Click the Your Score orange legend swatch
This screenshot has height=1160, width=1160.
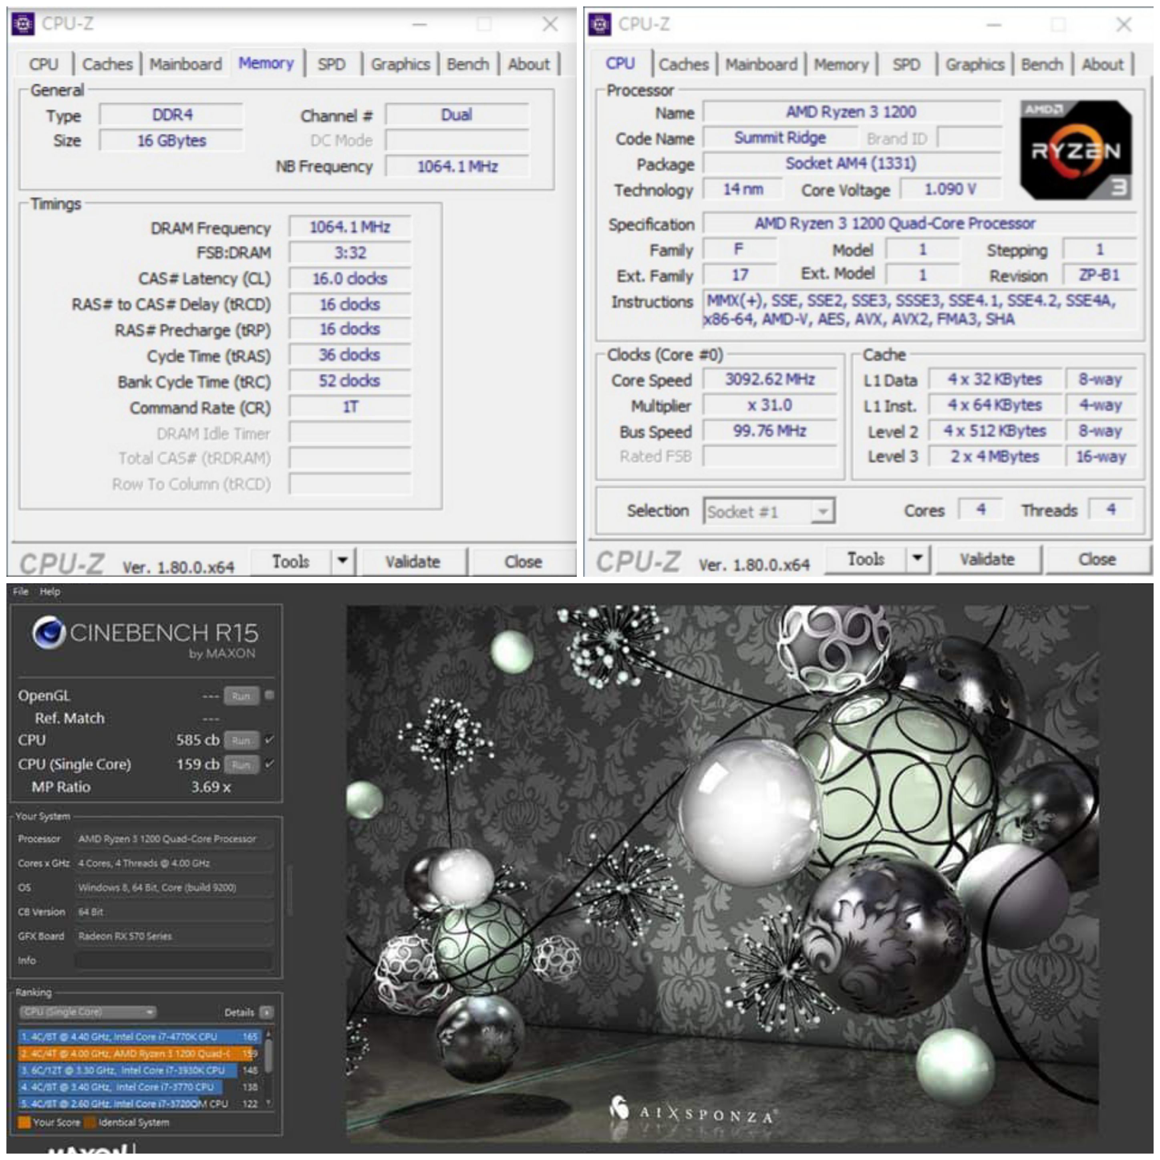[x=24, y=1122]
